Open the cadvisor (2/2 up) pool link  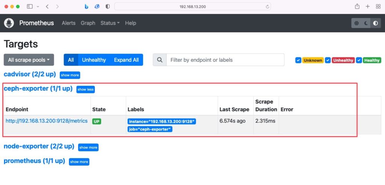click(x=30, y=74)
